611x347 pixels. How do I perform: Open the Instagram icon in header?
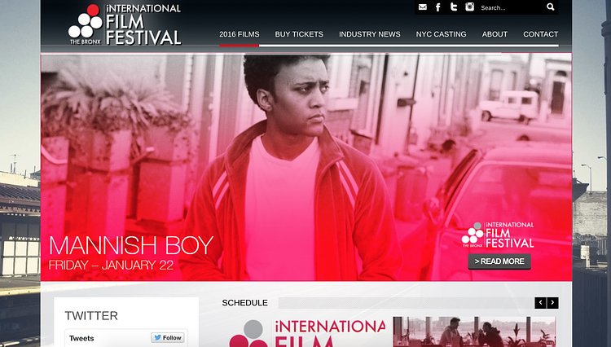click(469, 7)
